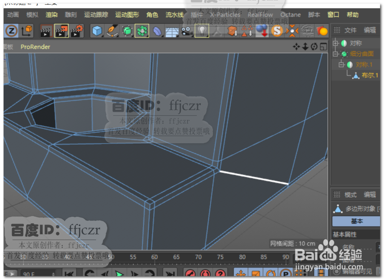This screenshot has width=384, height=280.
Task: Collapse the 细分曲面 tree node
Action: [x=335, y=54]
